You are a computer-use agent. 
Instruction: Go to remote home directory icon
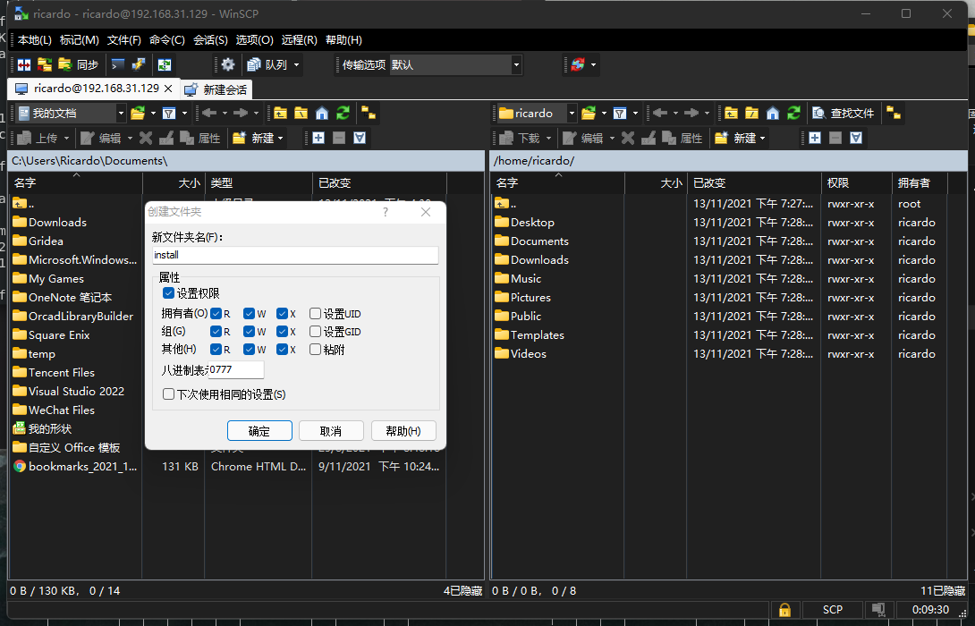772,114
